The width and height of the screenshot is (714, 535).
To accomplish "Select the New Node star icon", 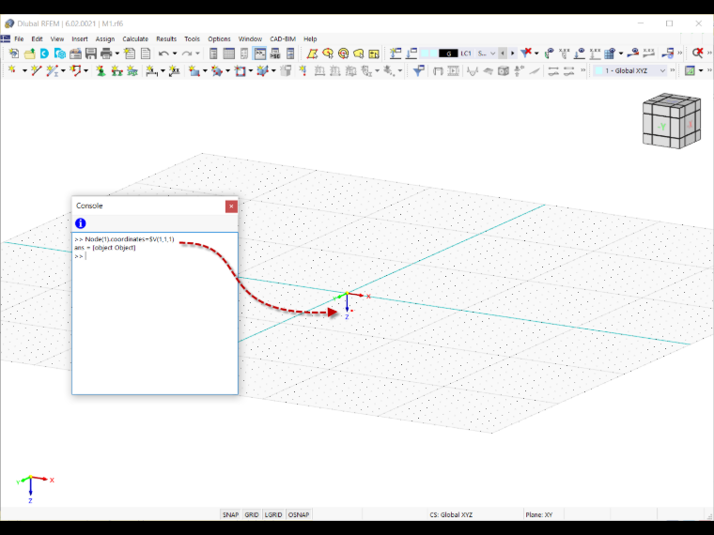I will [12, 70].
